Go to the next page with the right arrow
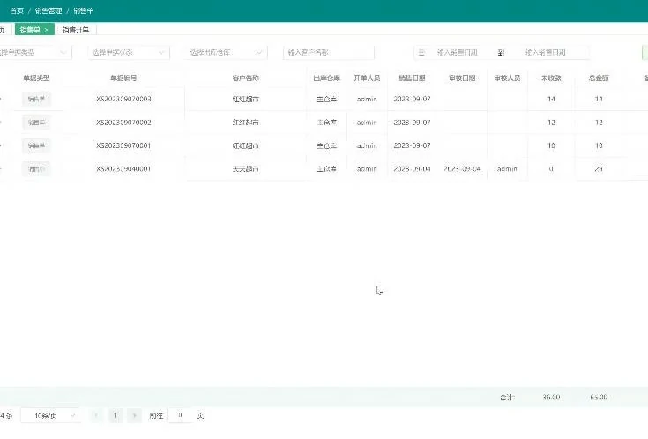This screenshot has width=648, height=439. (134, 415)
